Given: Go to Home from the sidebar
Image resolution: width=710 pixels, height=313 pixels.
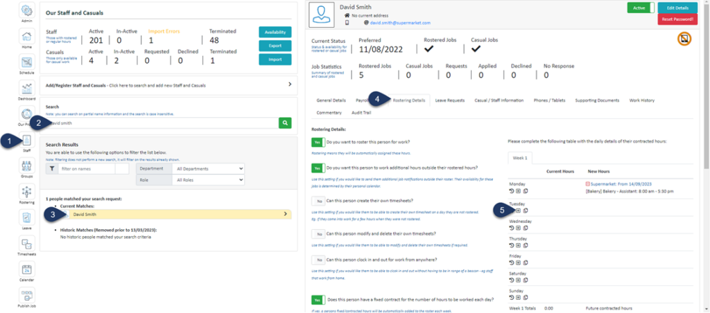Looking at the screenshot, I should (27, 36).
